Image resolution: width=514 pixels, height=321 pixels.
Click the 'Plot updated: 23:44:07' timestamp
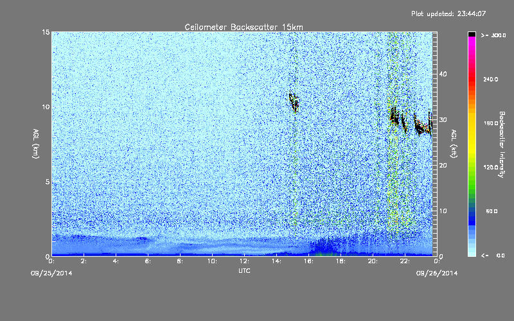(448, 13)
